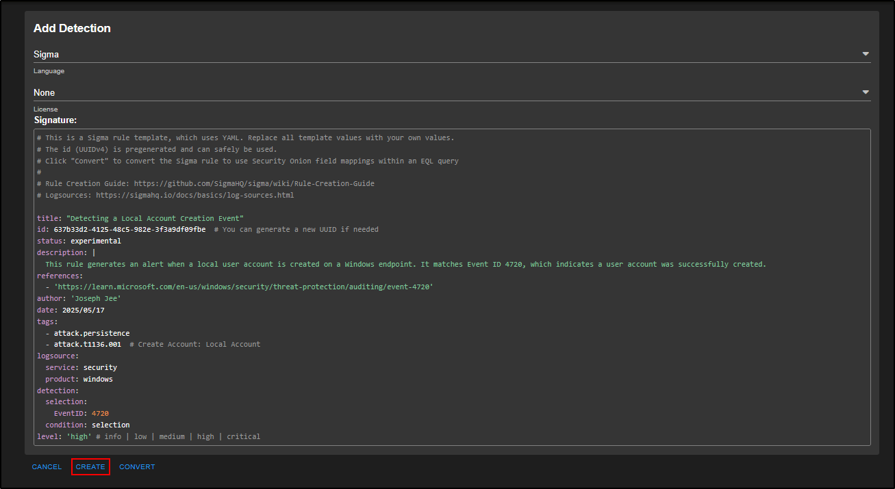The width and height of the screenshot is (895, 489).
Task: Click the EventID 4720 value
Action: [100, 413]
